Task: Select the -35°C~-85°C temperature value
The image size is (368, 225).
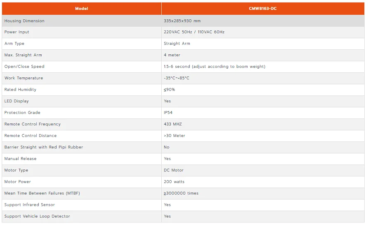Action: click(177, 78)
